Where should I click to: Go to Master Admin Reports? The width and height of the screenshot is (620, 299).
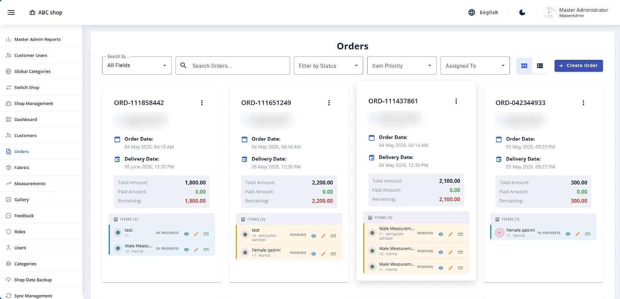point(41,40)
